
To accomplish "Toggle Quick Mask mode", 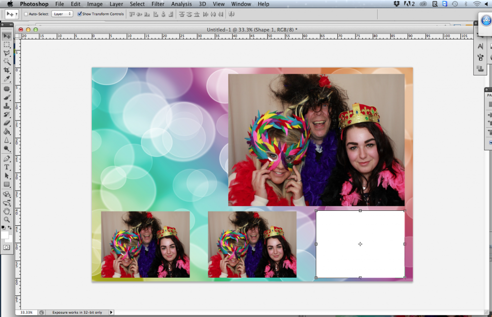I will click(7, 247).
